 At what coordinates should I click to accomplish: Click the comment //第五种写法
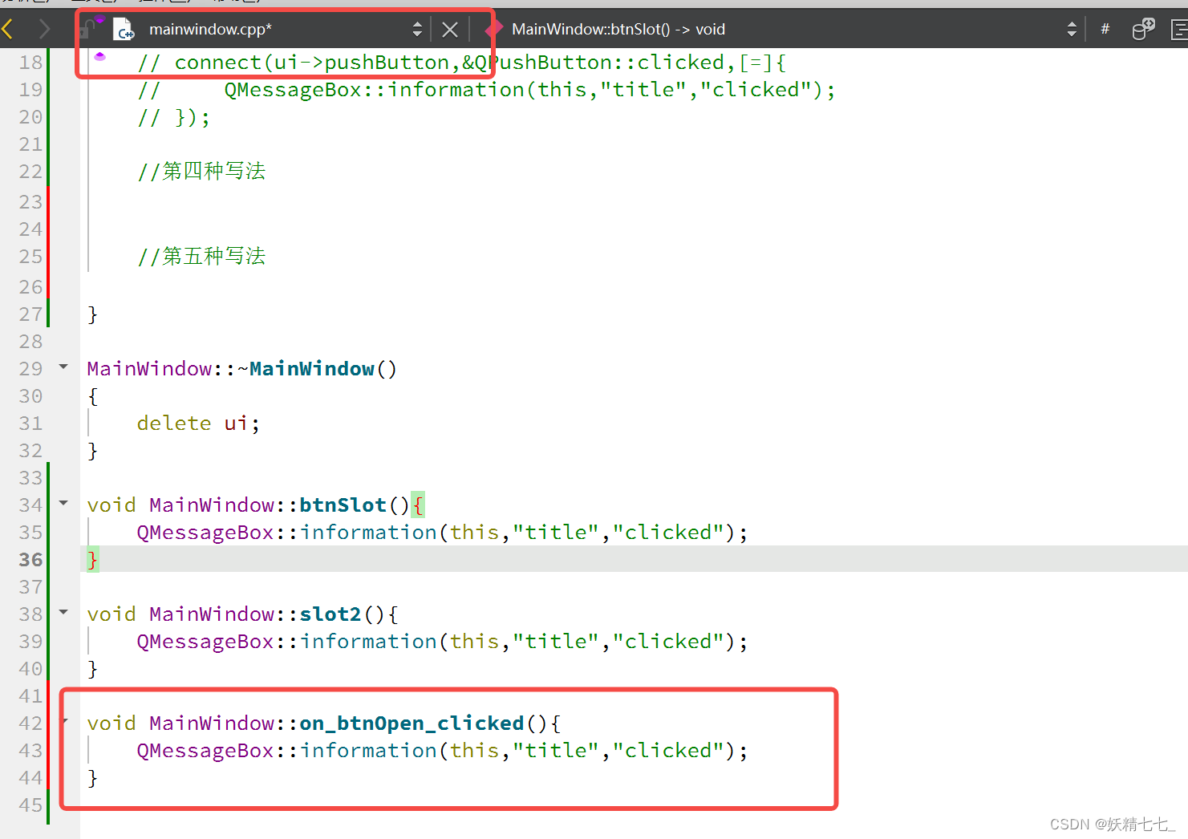pyautogui.click(x=201, y=256)
